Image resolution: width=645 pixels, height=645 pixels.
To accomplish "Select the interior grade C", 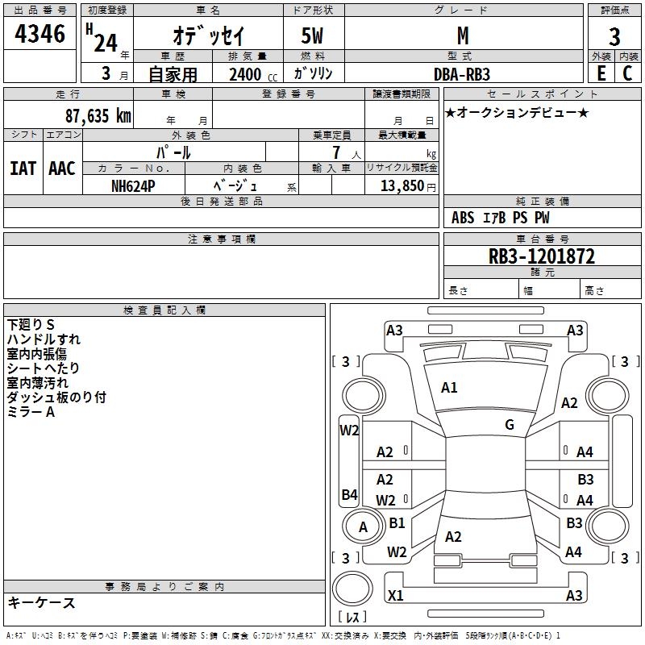I will [627, 73].
